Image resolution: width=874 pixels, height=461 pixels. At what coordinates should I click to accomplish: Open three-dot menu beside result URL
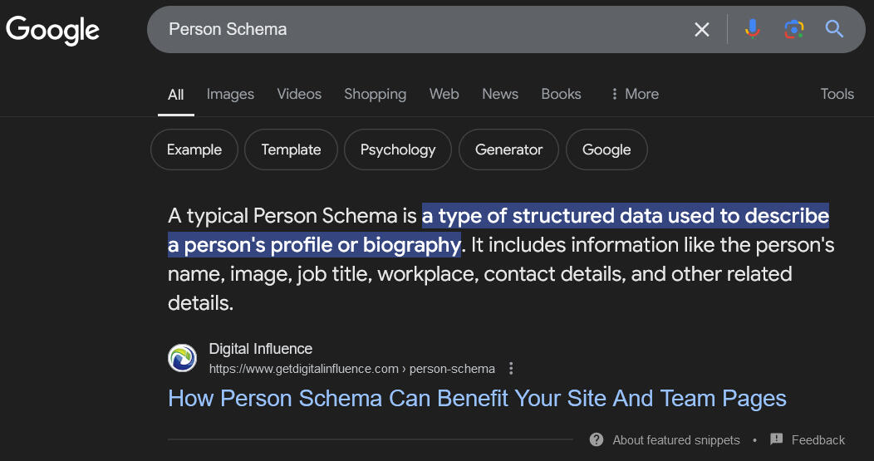click(512, 368)
